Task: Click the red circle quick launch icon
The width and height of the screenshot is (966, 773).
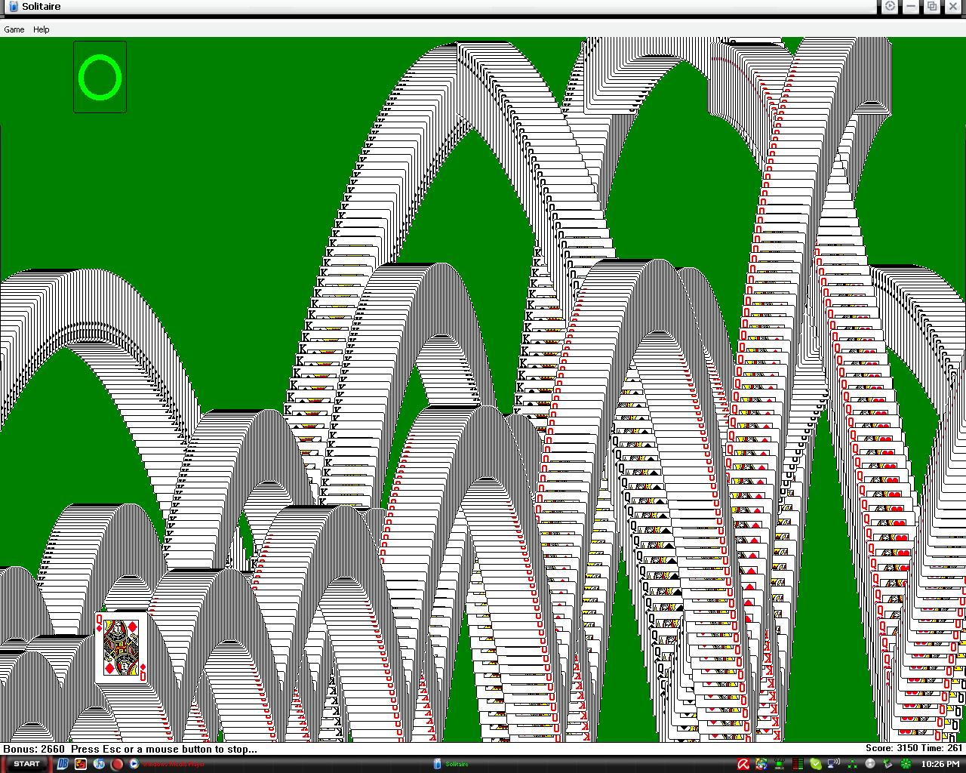Action: click(117, 764)
